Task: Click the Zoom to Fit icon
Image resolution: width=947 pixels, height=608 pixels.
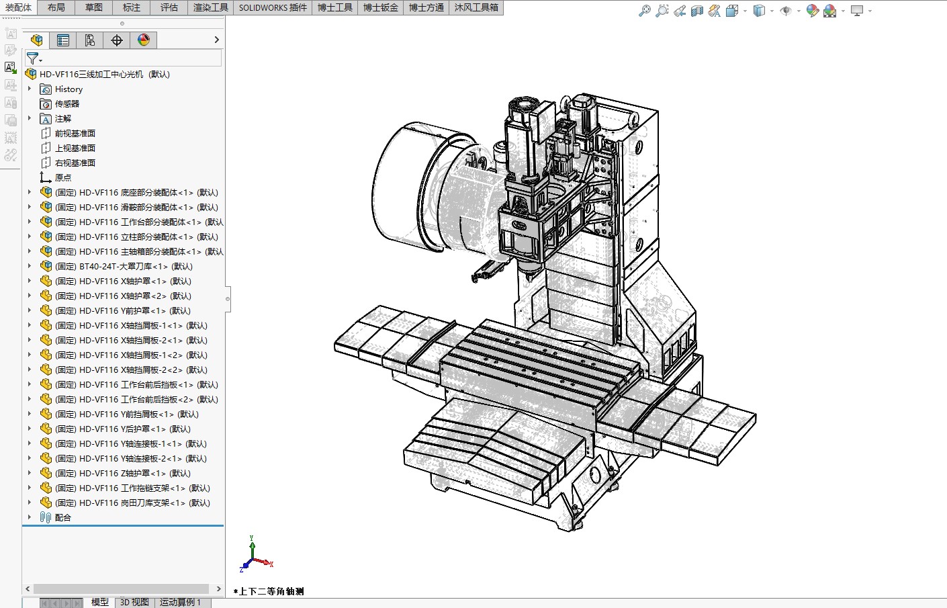Action: click(644, 11)
